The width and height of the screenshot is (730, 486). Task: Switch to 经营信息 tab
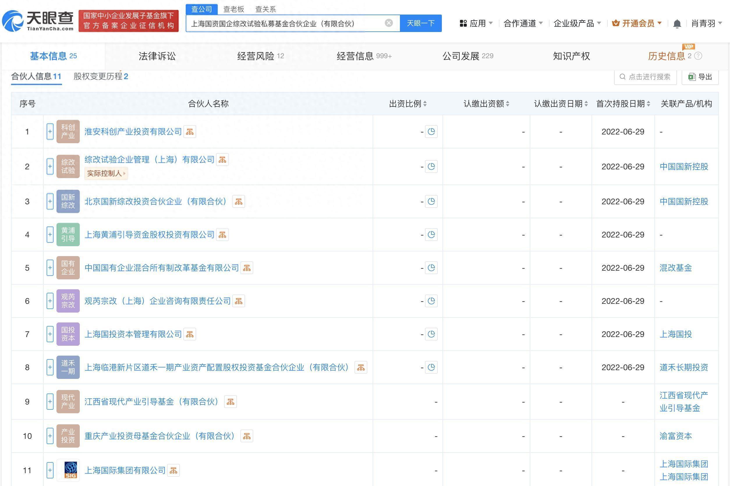(x=364, y=56)
